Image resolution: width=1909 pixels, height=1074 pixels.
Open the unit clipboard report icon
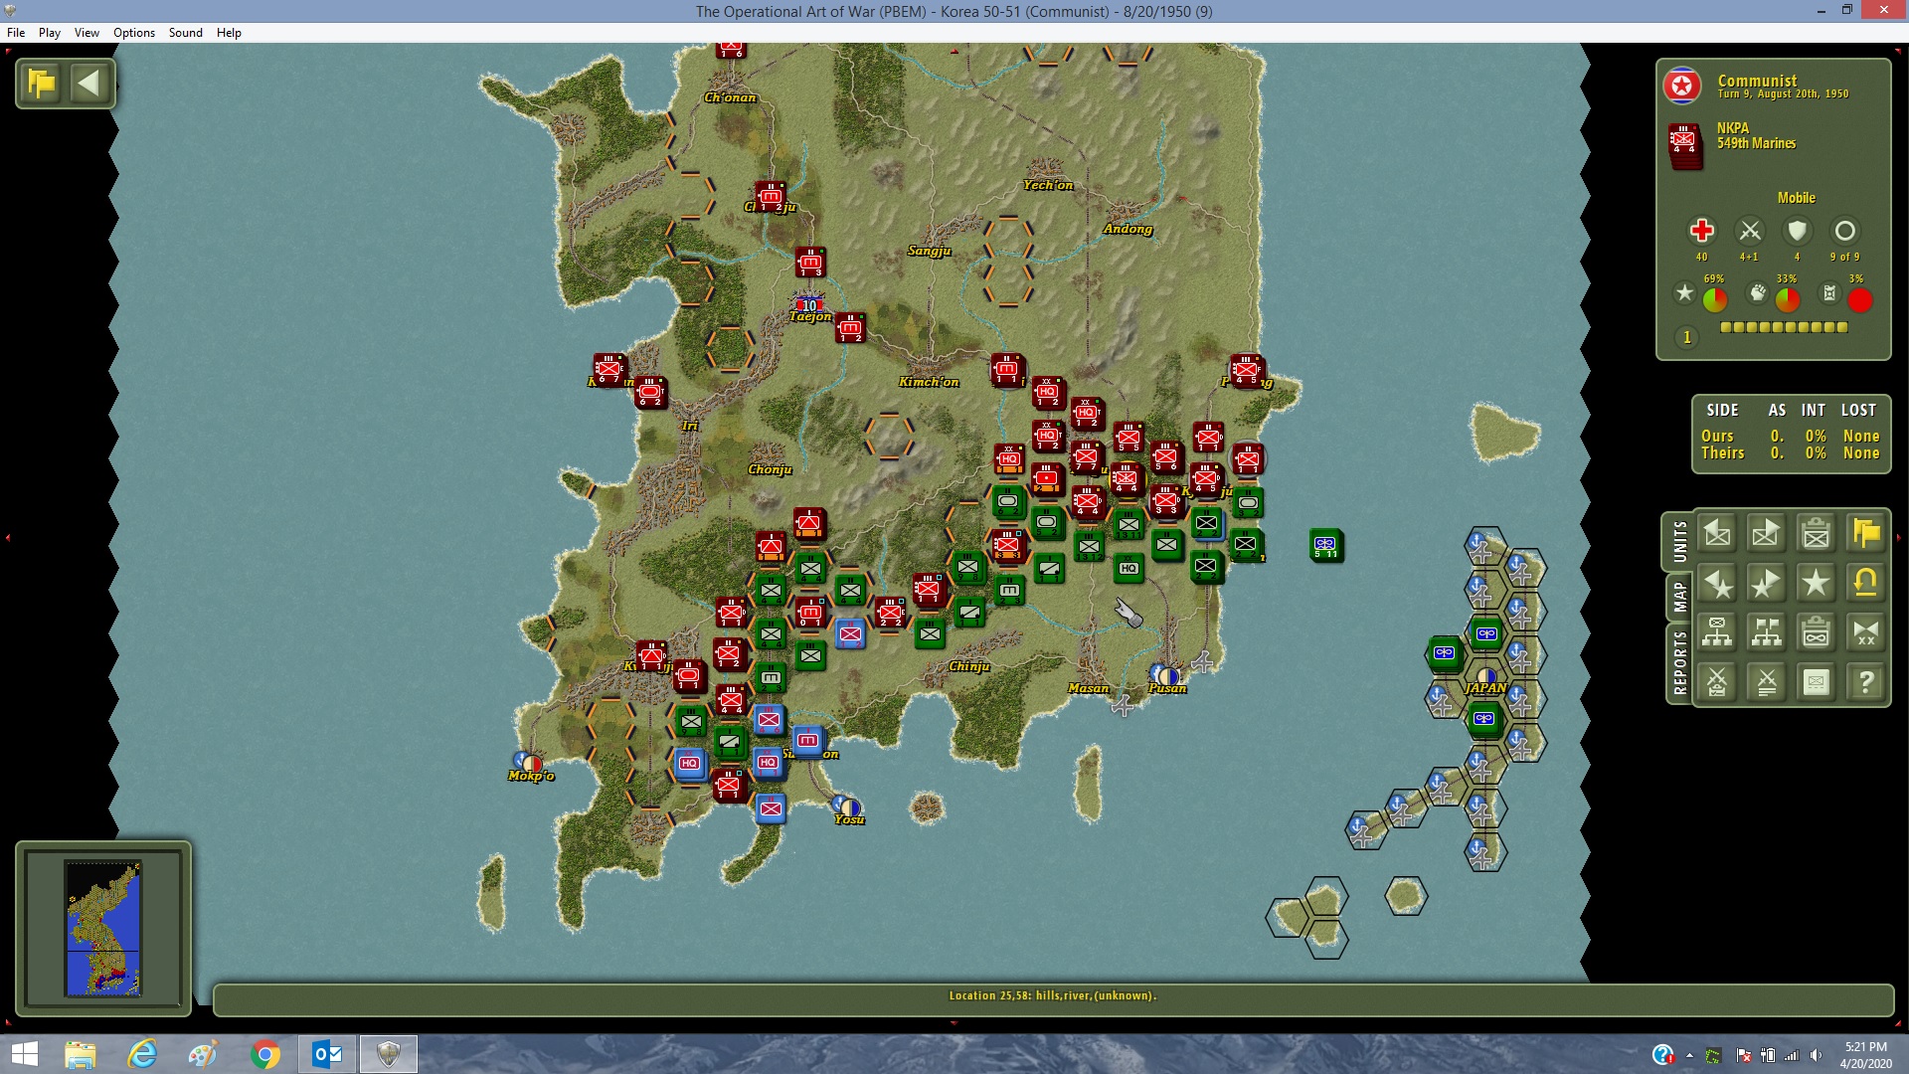click(1817, 534)
